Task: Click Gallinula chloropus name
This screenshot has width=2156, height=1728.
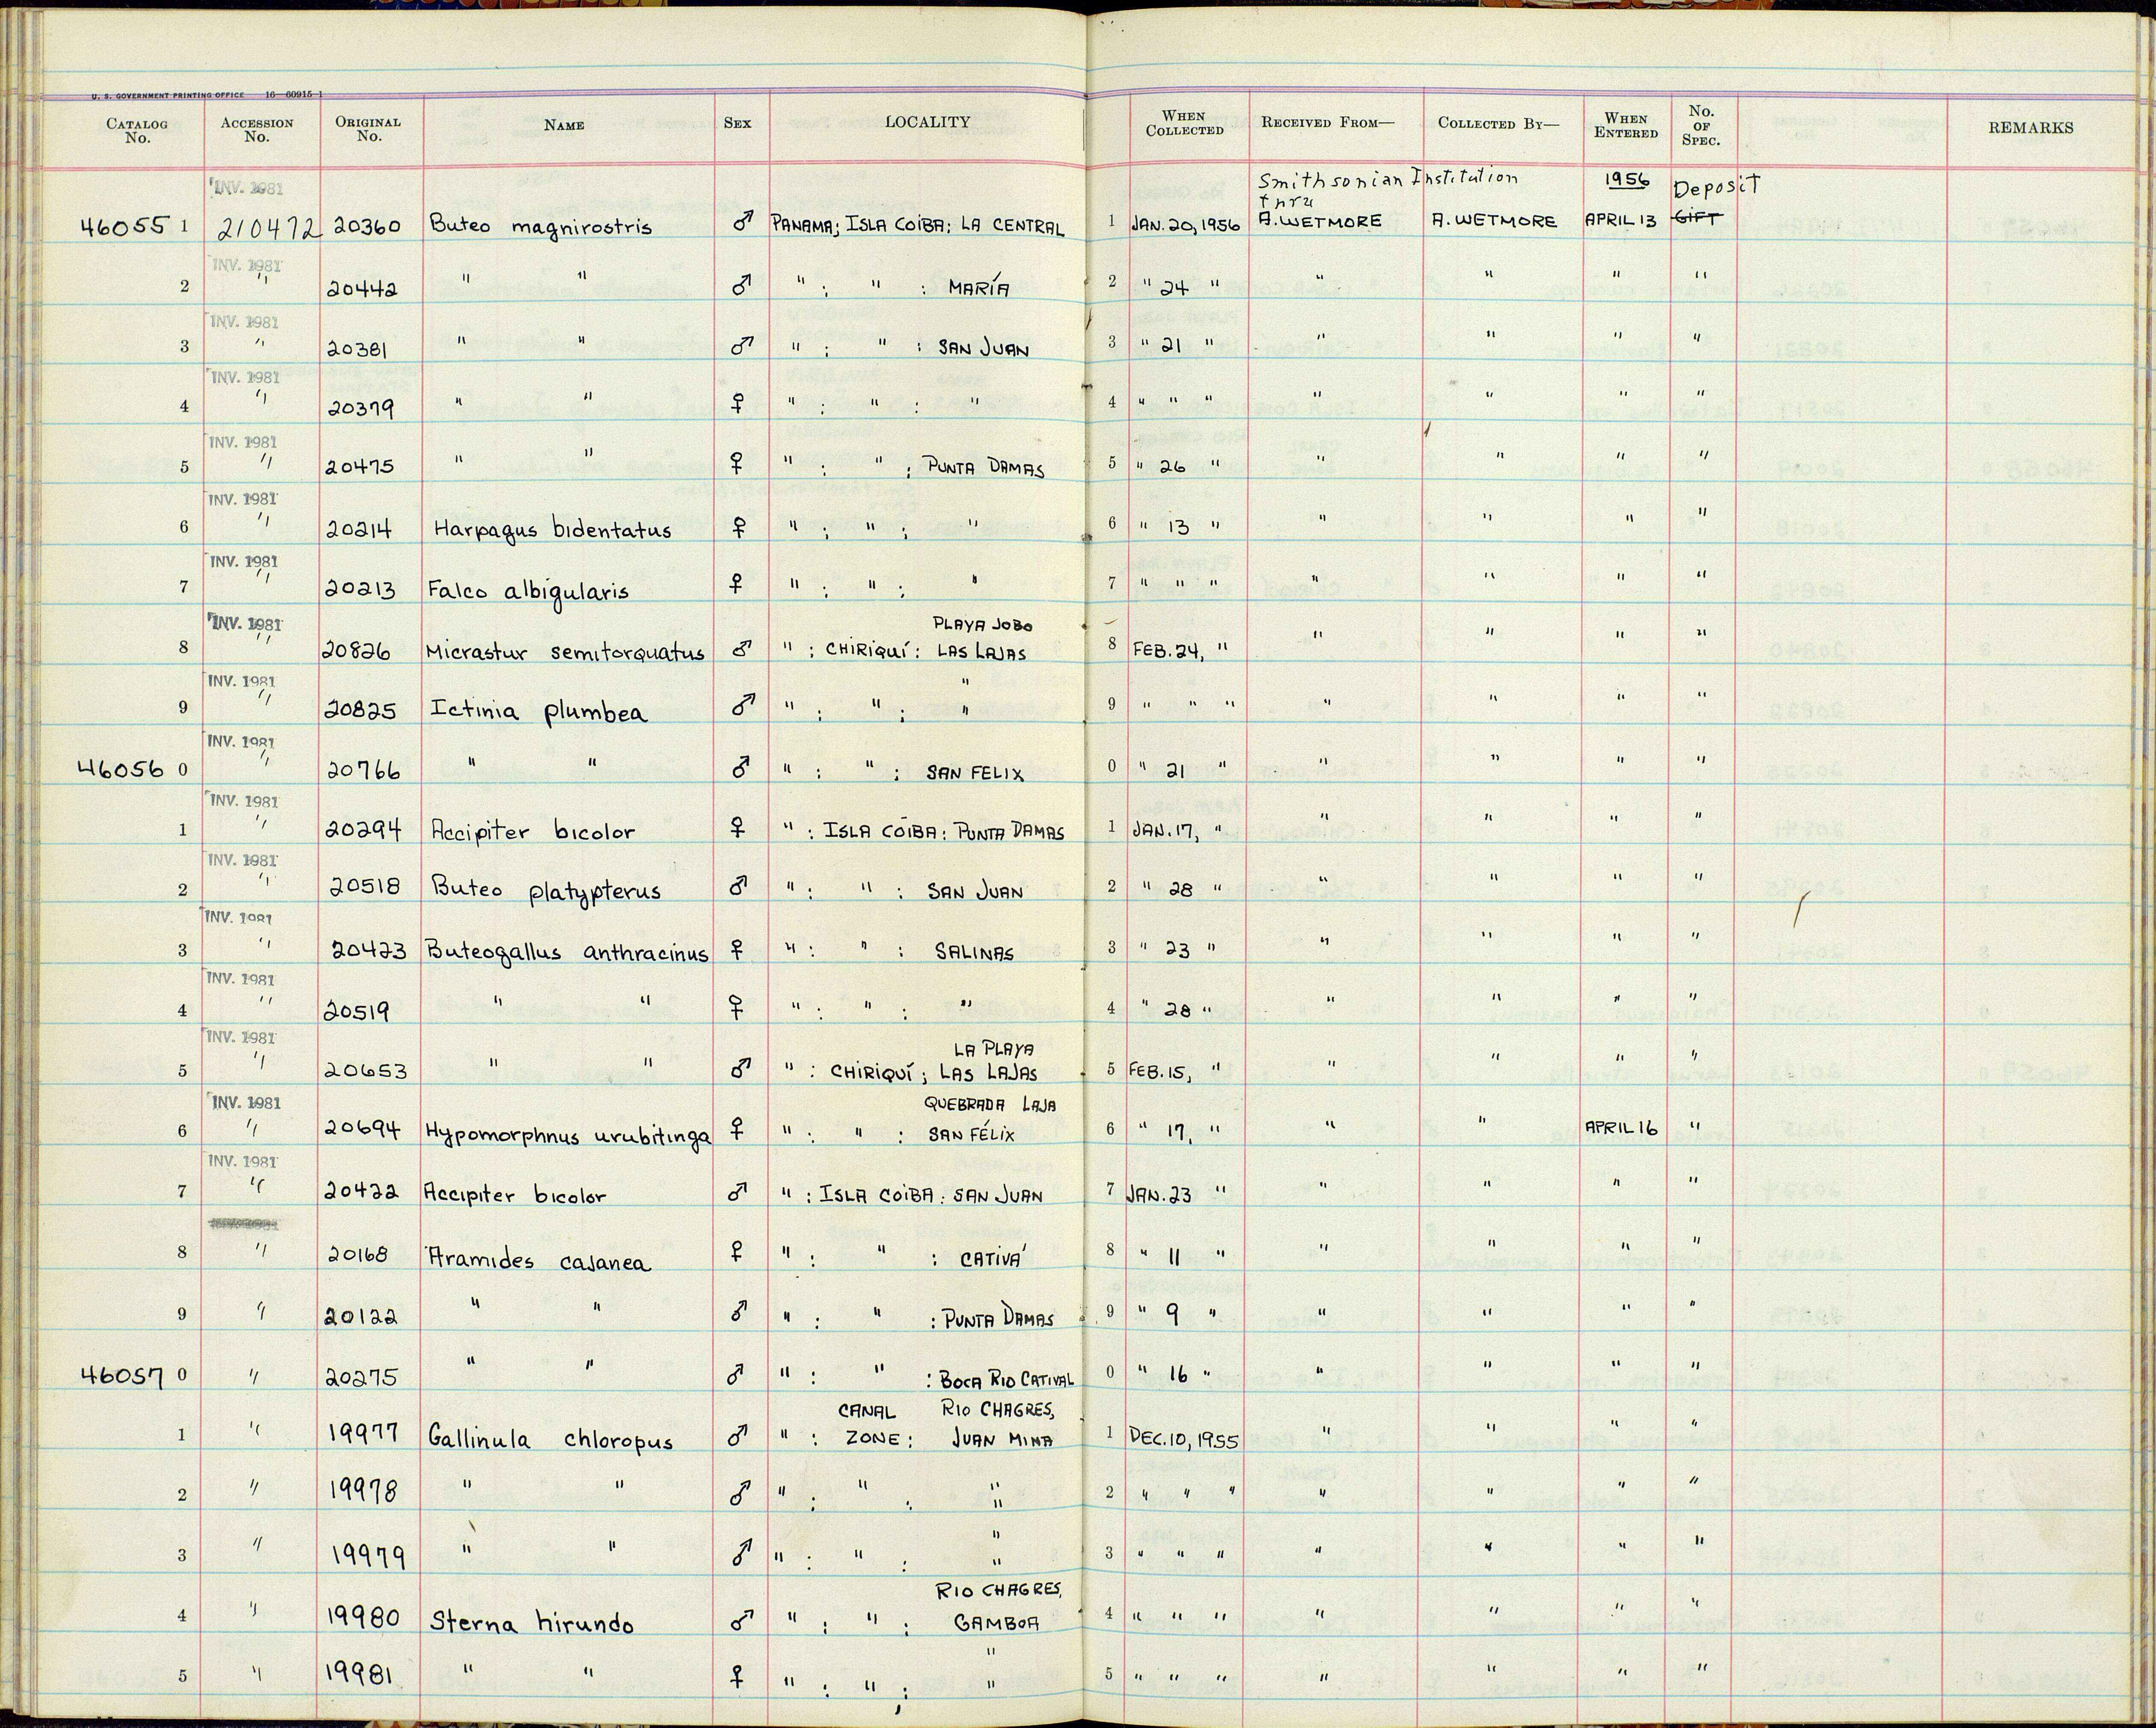Action: [550, 1440]
